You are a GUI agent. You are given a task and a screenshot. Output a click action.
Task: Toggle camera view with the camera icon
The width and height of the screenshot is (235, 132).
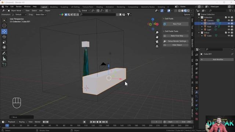click(157, 41)
